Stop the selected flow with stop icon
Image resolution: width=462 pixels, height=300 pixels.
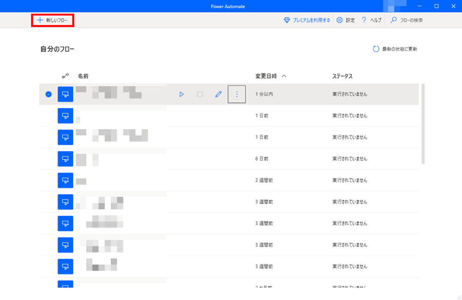200,94
